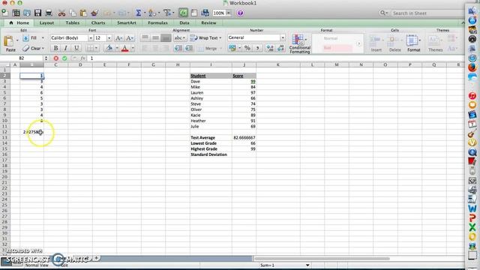Viewport: 480px width, 270px height.
Task: Open templates gallery icon in toolbar
Action: (16, 13)
